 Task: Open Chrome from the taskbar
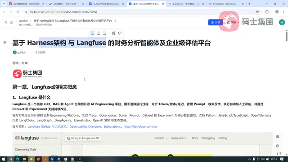11,159
